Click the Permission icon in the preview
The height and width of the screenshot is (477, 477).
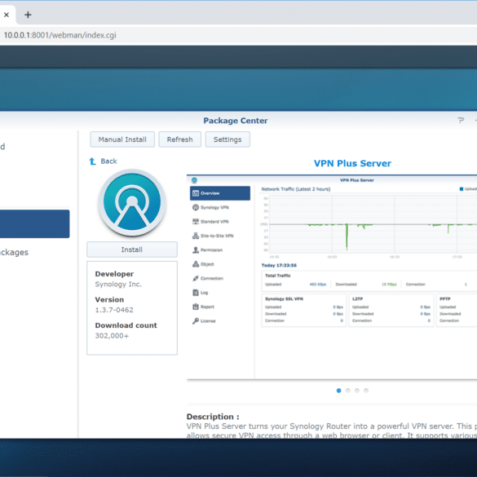(196, 250)
